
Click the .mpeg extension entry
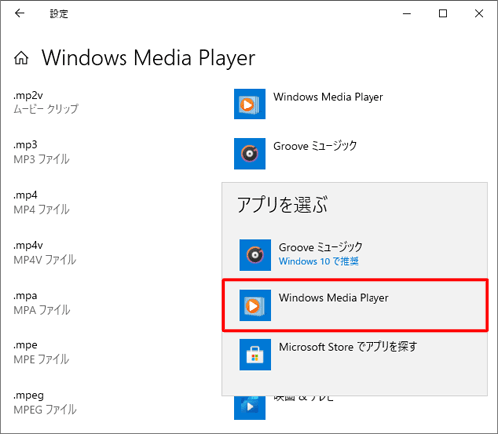[x=28, y=396]
